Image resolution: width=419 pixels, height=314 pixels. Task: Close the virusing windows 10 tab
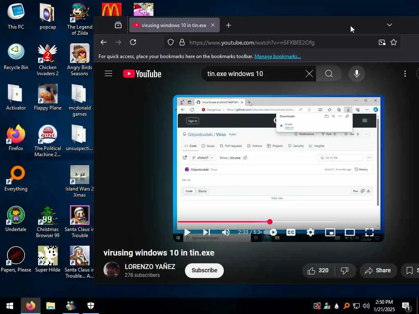tap(213, 25)
